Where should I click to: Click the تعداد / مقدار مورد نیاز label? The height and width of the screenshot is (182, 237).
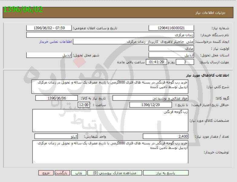click(x=212, y=136)
